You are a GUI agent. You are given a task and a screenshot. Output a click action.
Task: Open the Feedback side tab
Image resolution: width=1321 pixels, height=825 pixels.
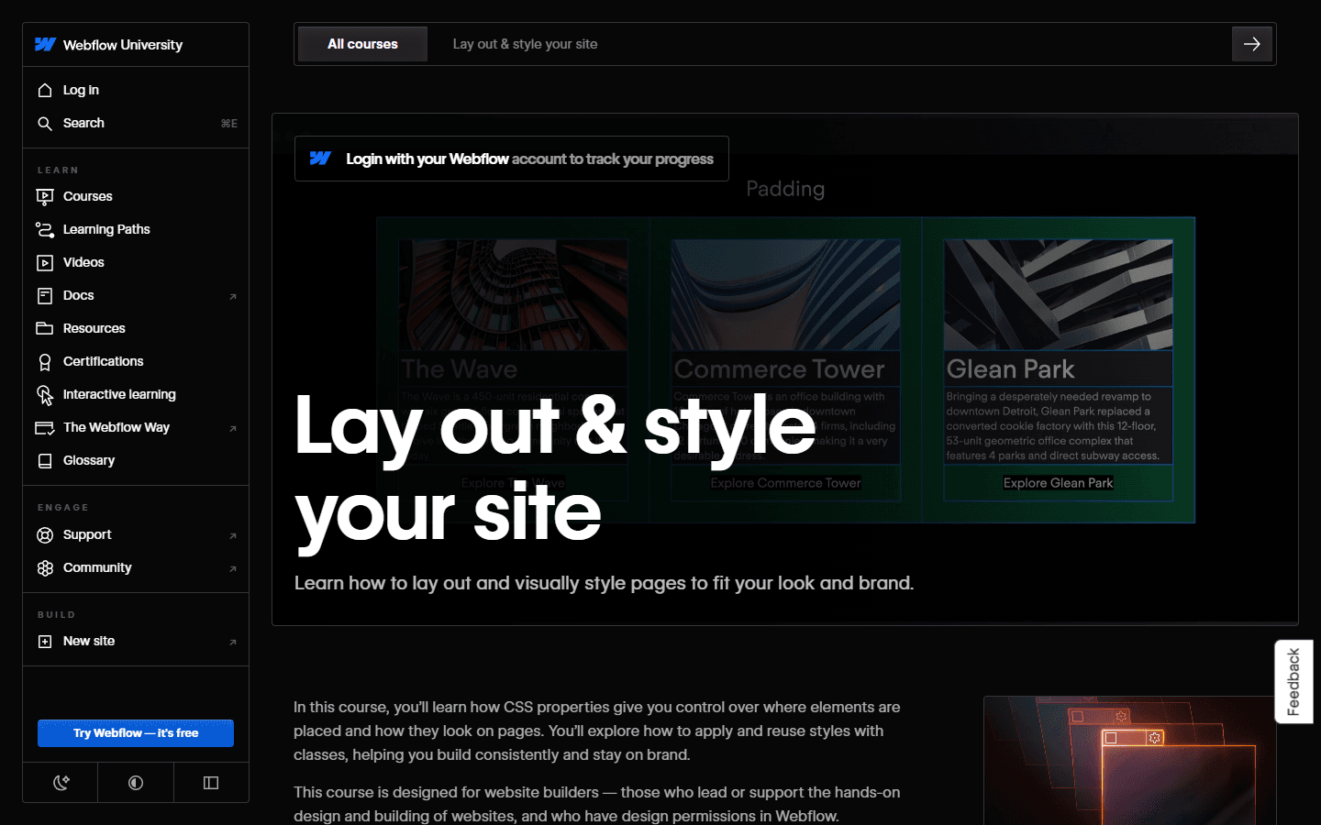coord(1293,682)
